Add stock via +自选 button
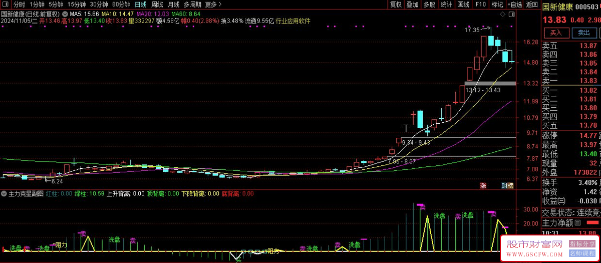Screen dimensions: 601x263 click(514, 5)
